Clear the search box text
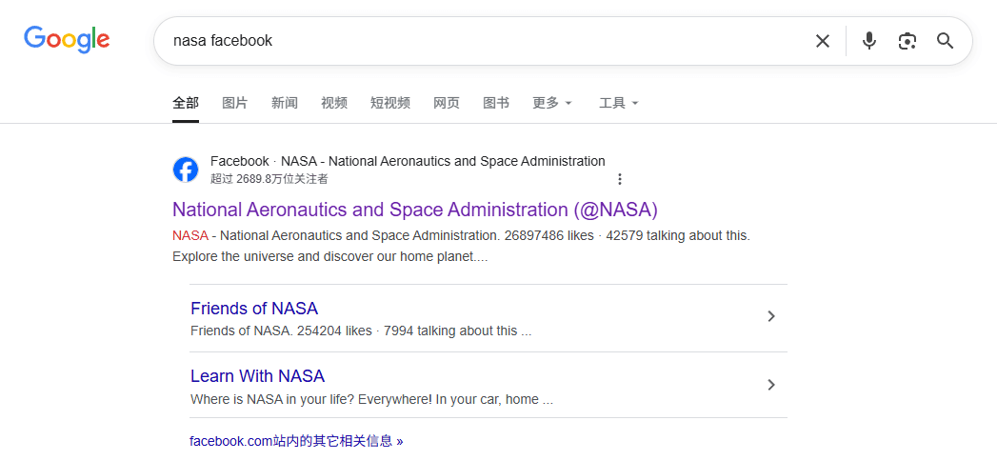 point(822,41)
